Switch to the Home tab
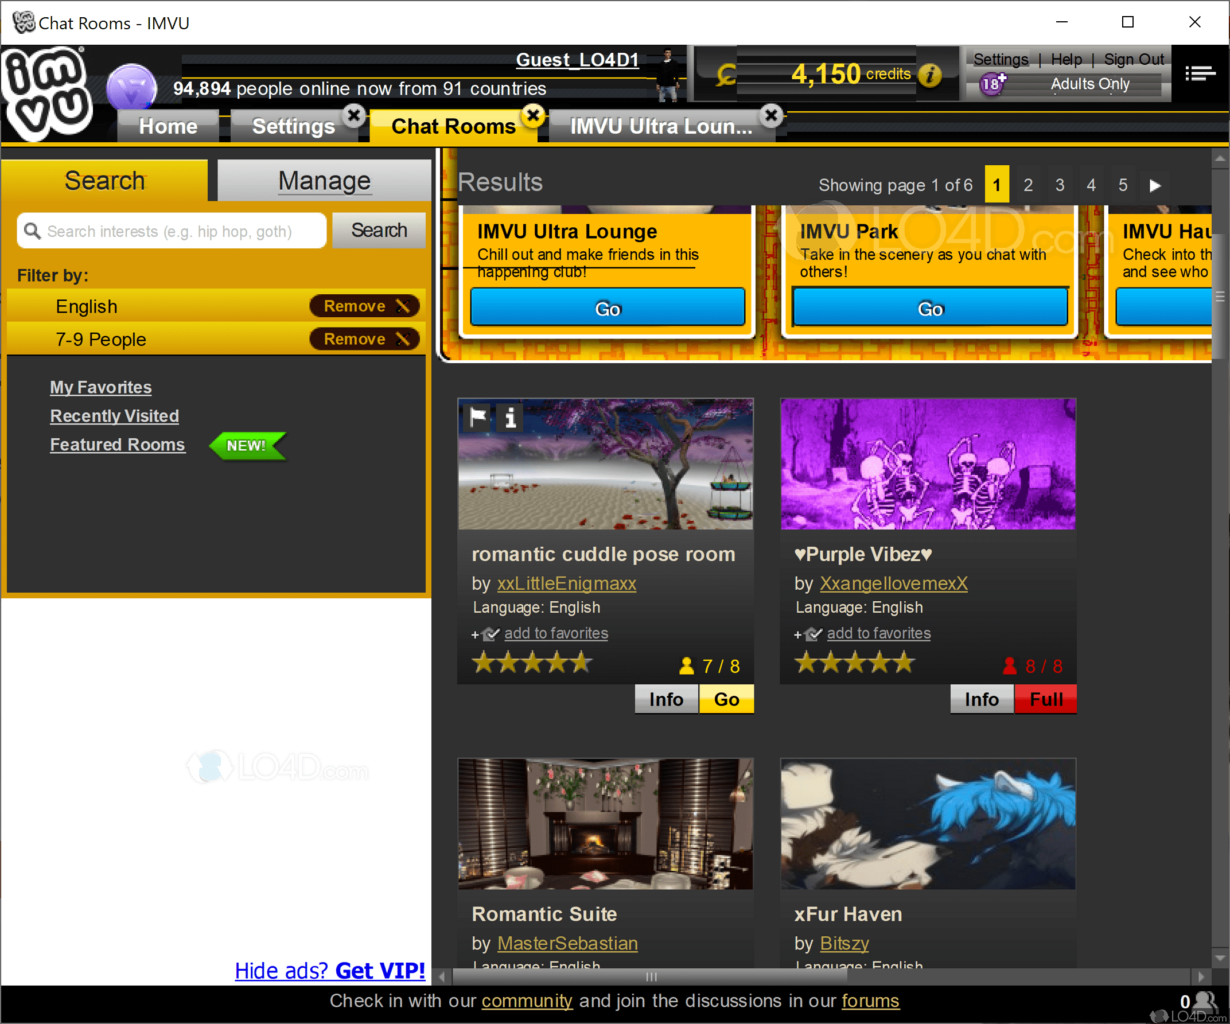The height and width of the screenshot is (1024, 1230). 168,126
